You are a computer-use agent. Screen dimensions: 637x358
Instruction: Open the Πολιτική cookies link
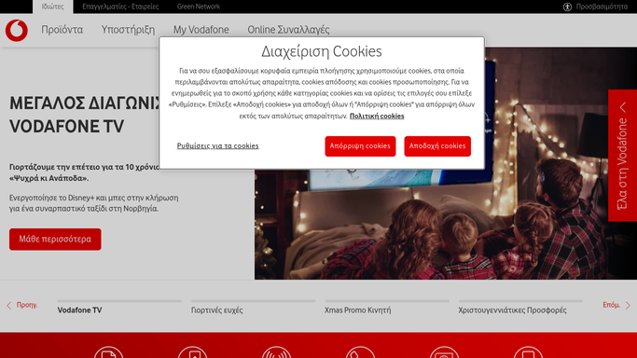377,117
